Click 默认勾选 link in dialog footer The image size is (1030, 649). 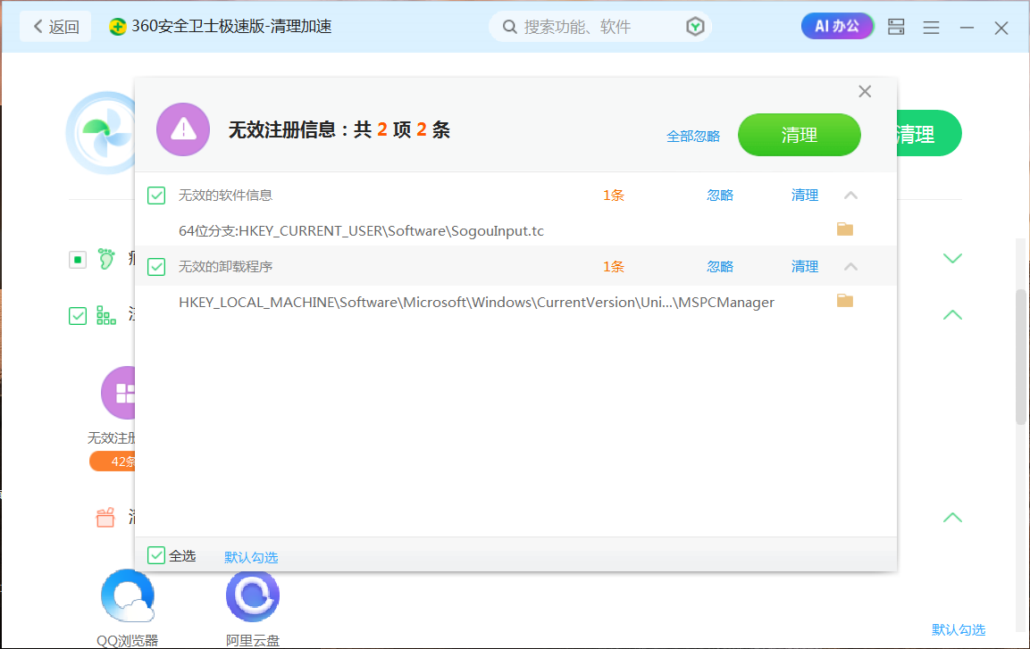[251, 558]
